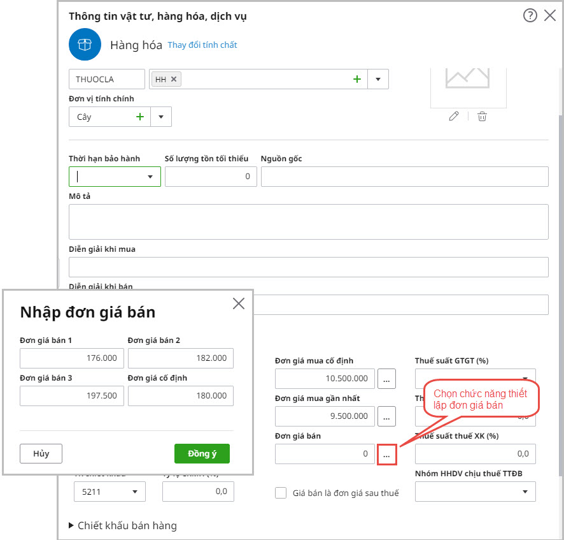Open ellipsis next to Đơn giá bán
Image resolution: width=564 pixels, height=540 pixels.
pos(386,454)
